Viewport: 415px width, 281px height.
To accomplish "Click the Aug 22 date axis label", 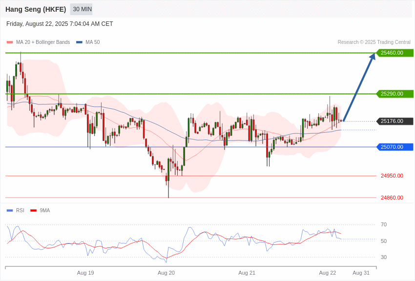I will (328, 273).
